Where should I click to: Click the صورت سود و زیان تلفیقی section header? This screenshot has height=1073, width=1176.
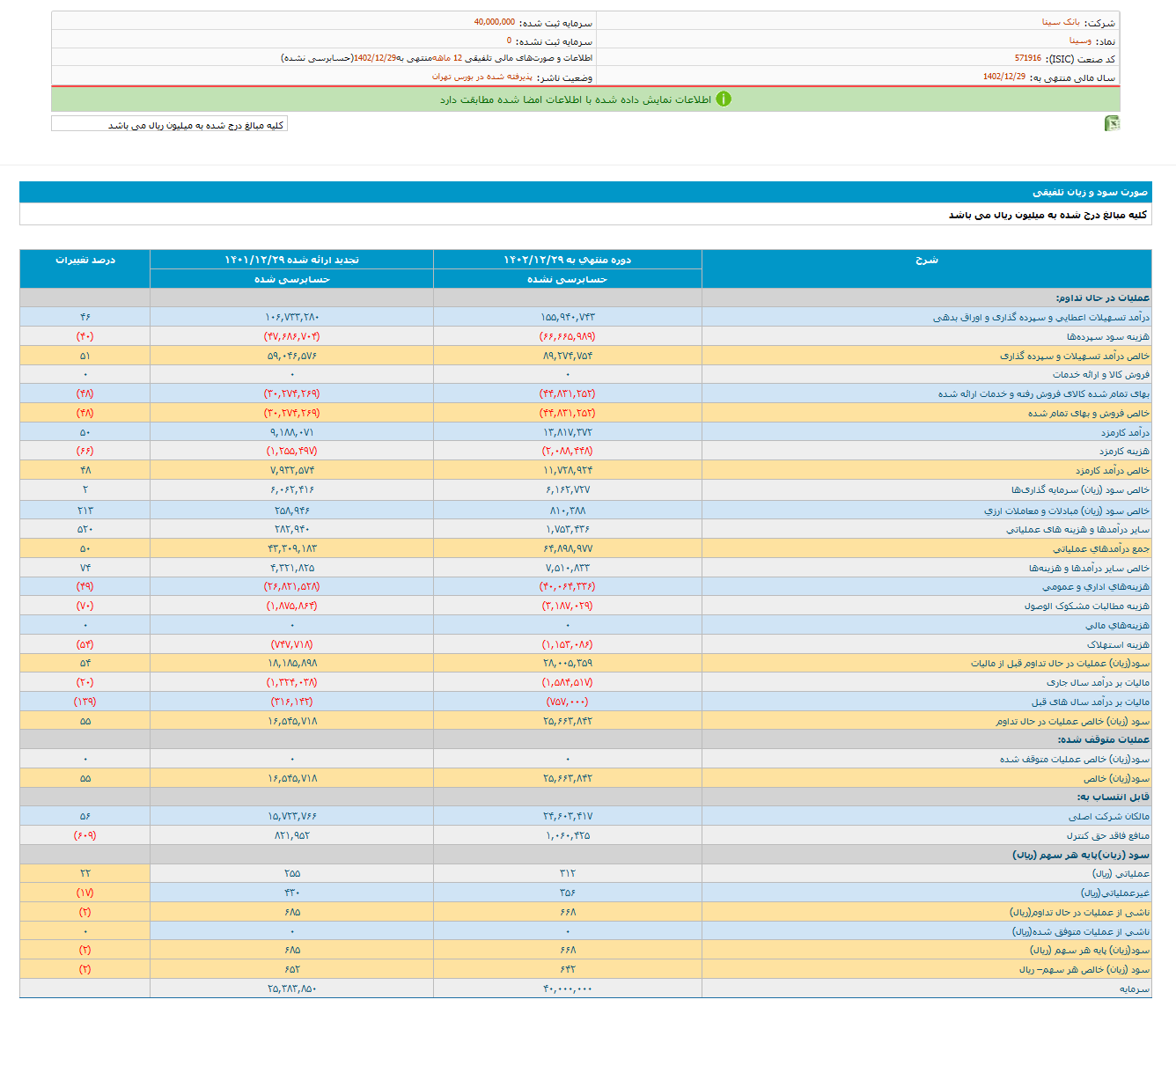coord(1090,192)
